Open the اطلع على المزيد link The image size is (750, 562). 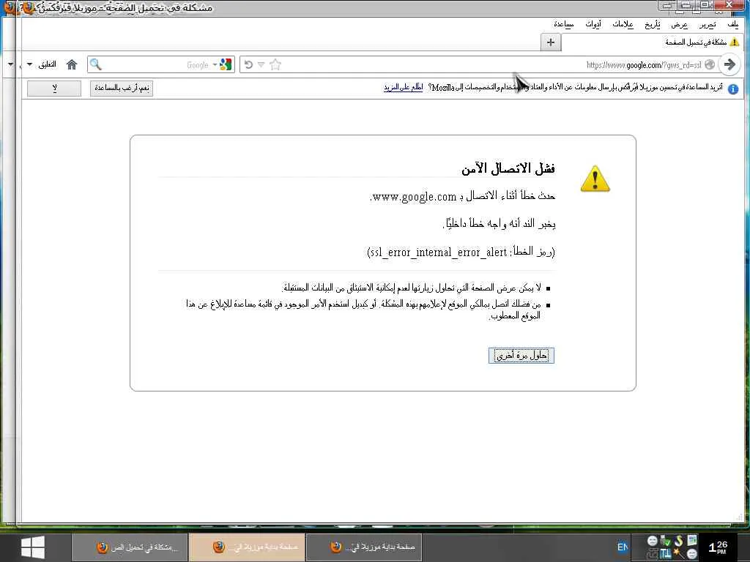(404, 88)
